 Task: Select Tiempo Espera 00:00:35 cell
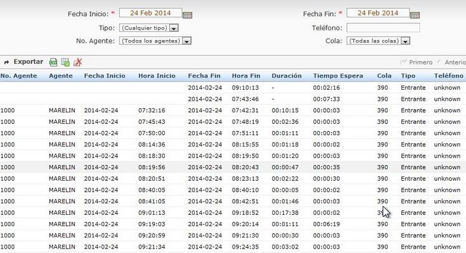point(326,167)
